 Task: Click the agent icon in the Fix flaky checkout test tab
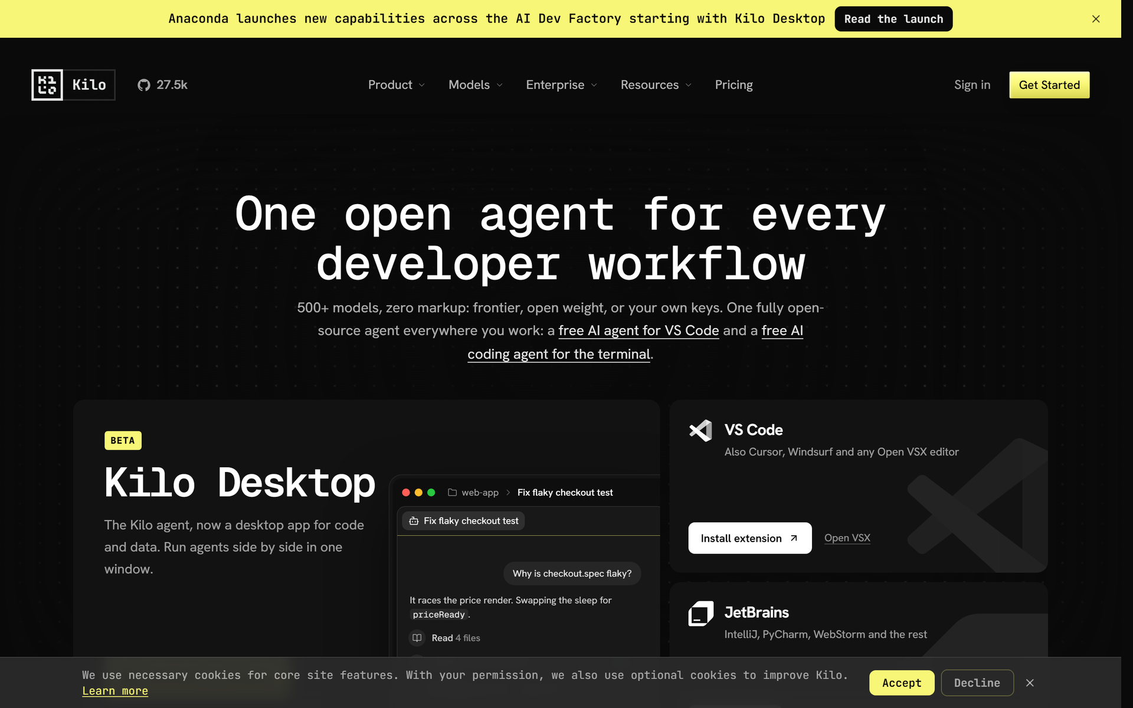coord(414,521)
